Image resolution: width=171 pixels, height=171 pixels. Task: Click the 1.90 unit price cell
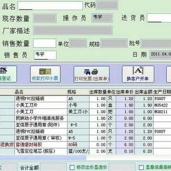click(125, 105)
